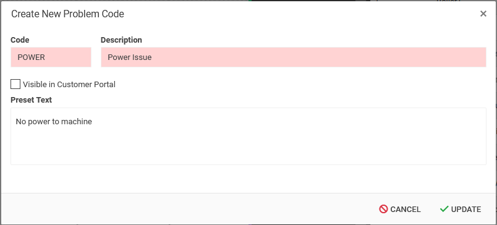Click the 'Code' field label
497x225 pixels.
point(20,40)
